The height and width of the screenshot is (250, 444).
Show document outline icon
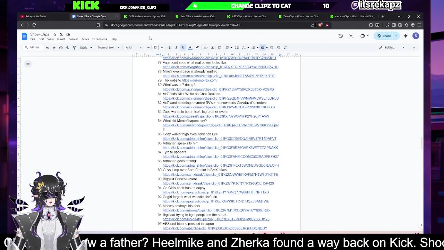point(28,64)
